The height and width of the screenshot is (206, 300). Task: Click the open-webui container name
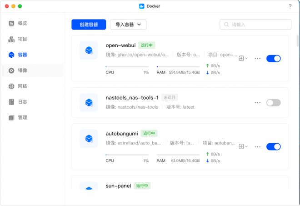point(120,45)
